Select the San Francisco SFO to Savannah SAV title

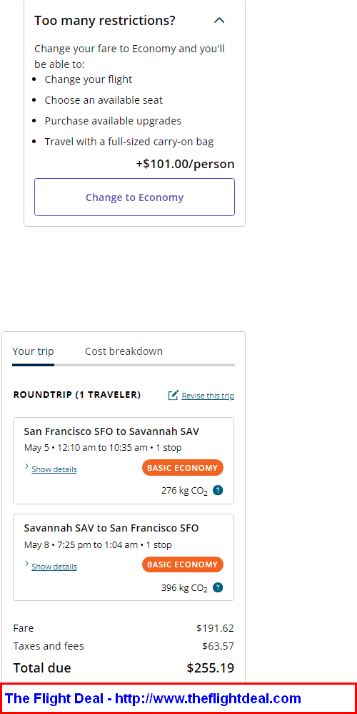[x=111, y=431]
